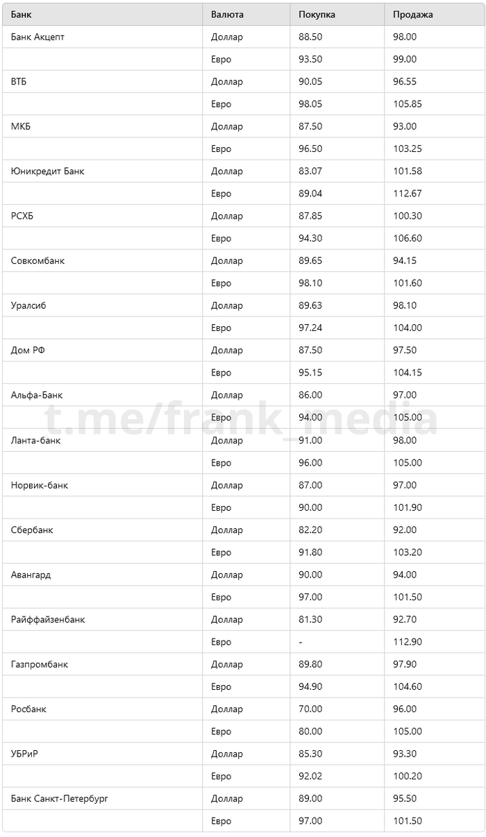Viewport: 486px width, 837px height.
Task: Select the 70.00 dollar buying rate
Action: (310, 709)
